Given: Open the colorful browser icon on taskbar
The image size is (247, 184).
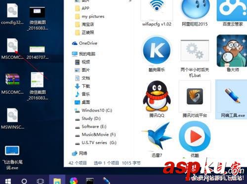Looking at the screenshot, I should [74, 181].
